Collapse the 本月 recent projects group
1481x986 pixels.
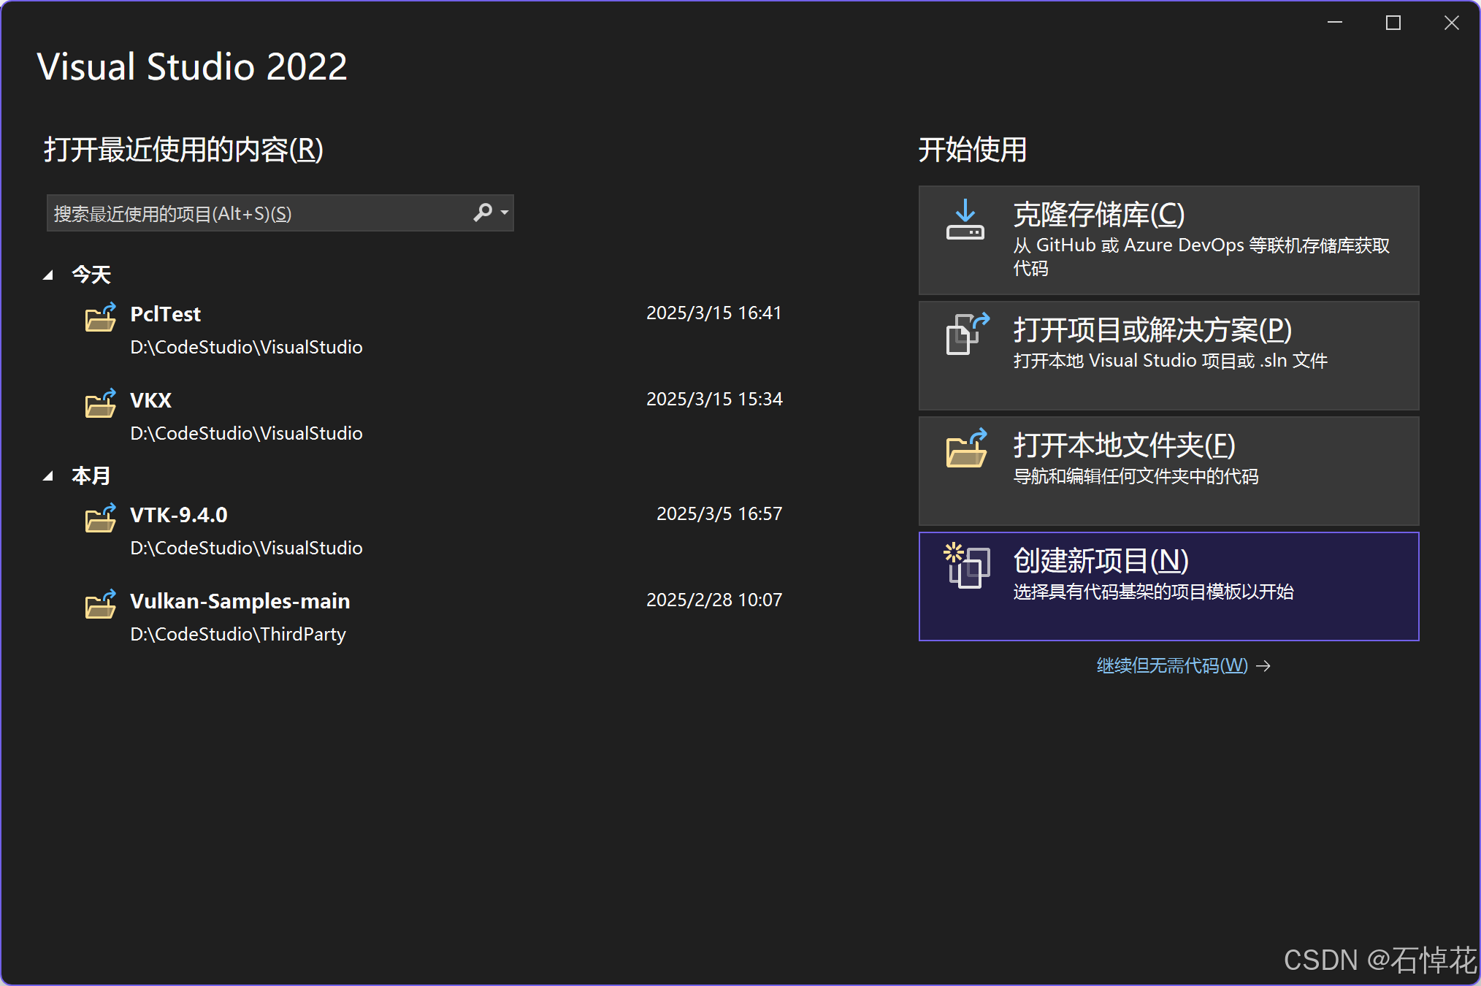48,475
